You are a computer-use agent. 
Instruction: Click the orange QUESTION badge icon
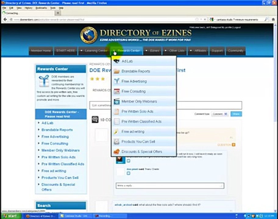(x=233, y=145)
